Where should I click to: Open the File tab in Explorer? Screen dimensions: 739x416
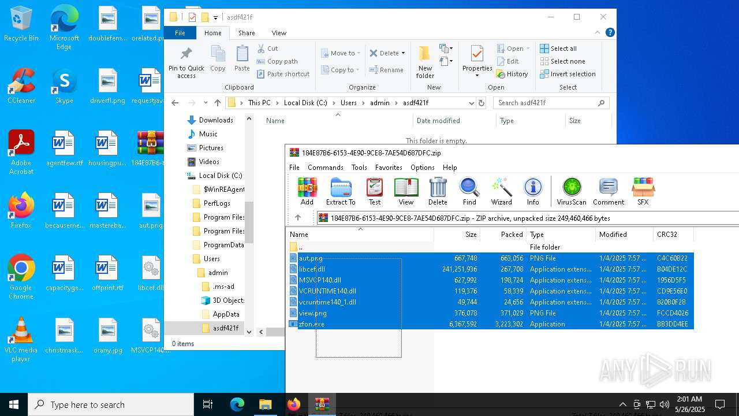point(180,33)
